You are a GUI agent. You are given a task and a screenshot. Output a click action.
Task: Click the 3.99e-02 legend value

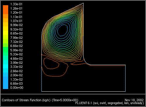16,63
